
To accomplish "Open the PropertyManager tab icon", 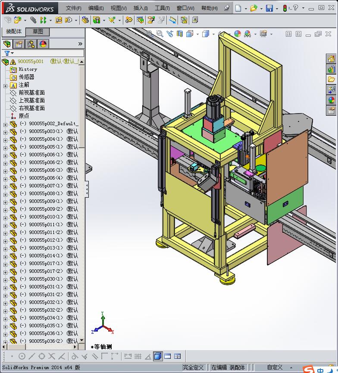I will click(x=19, y=44).
